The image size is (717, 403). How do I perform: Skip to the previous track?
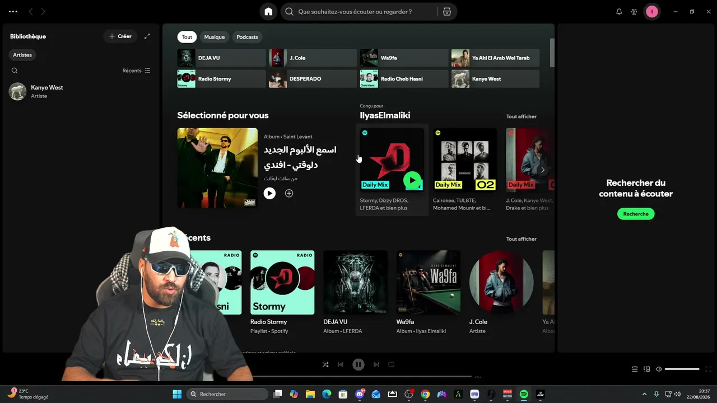tap(341, 364)
